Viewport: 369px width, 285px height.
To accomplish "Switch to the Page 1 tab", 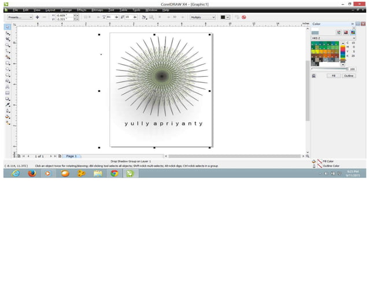I will (x=72, y=156).
